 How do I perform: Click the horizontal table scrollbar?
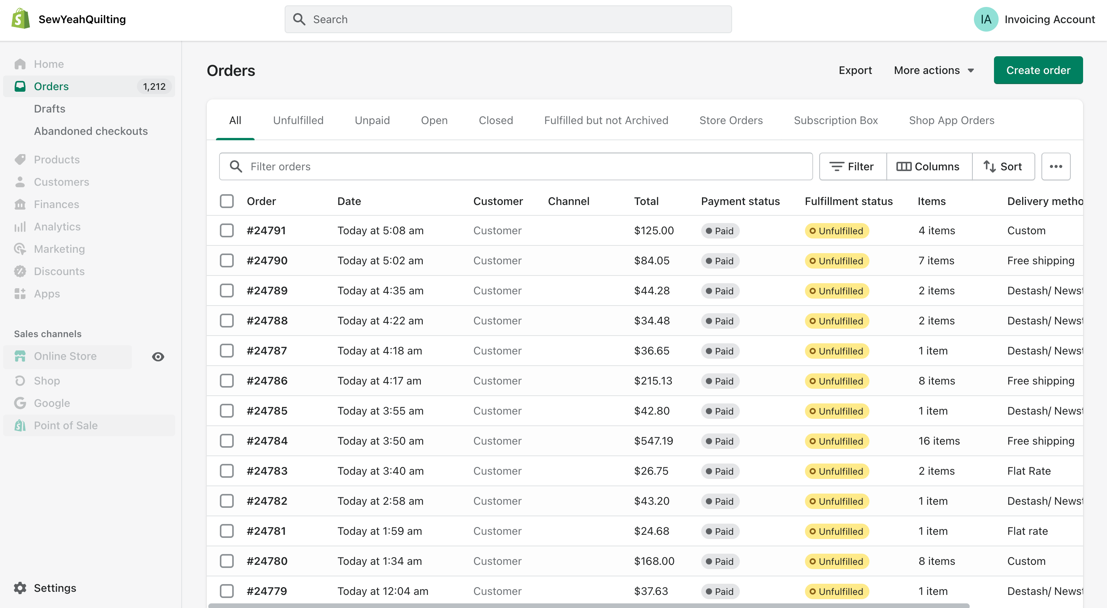tap(589, 605)
